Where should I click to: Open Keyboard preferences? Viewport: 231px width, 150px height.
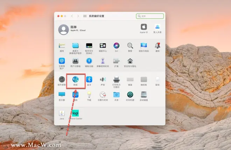[x=130, y=79]
